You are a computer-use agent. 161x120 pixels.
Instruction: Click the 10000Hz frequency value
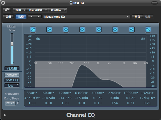tap(131, 93)
